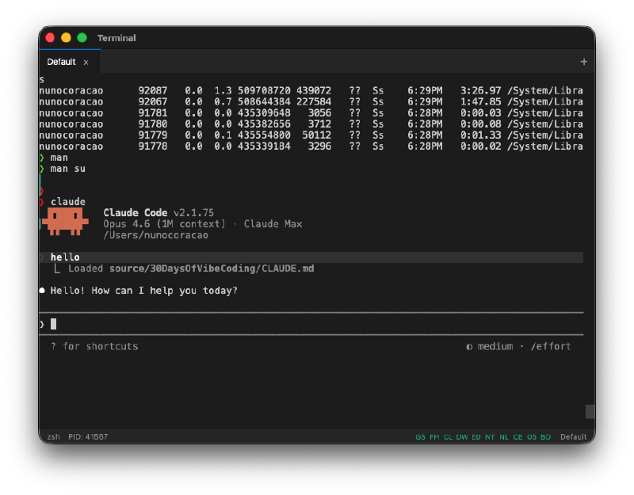Viewport: 634px width, 495px height.
Task: Open a new tab with the plus button
Action: click(x=583, y=62)
